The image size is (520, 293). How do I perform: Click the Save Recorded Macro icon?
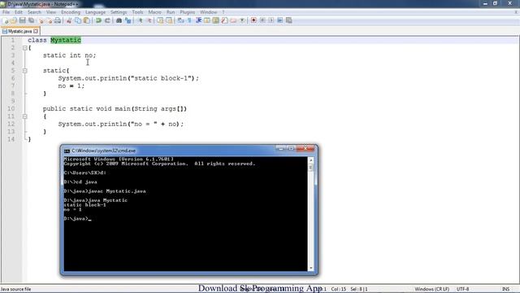[x=289, y=20]
